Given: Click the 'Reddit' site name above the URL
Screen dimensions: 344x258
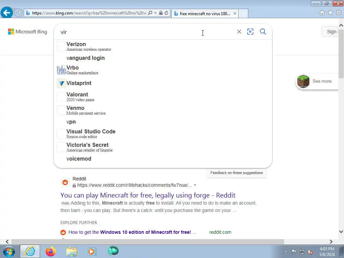Looking at the screenshot, I should coord(79,179).
